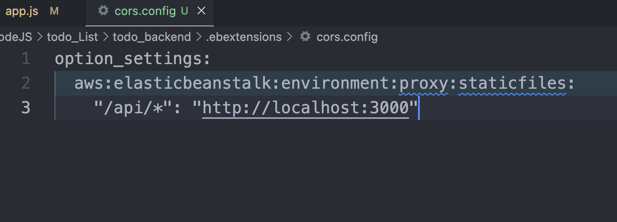Screen dimensions: 617x222
Task: Click the gear icon in cors.config tab
Action: (x=104, y=11)
